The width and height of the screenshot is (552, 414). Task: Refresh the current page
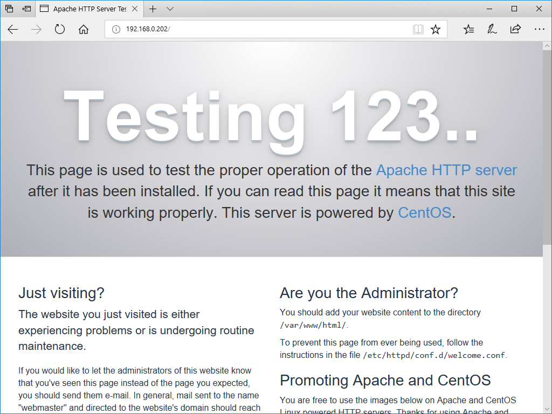60,29
